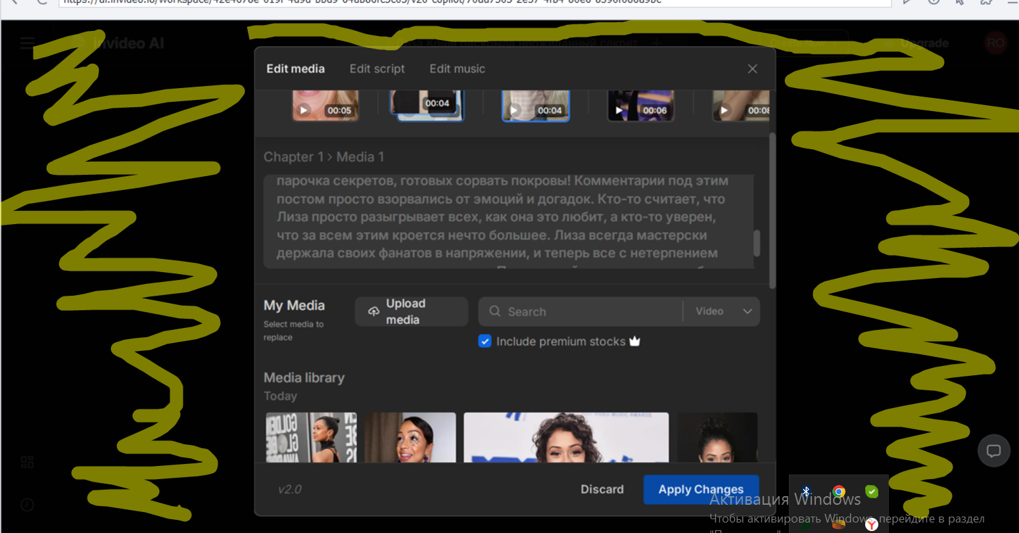Viewport: 1019px width, 533px height.
Task: Click the Upgrade button in the header
Action: click(924, 43)
